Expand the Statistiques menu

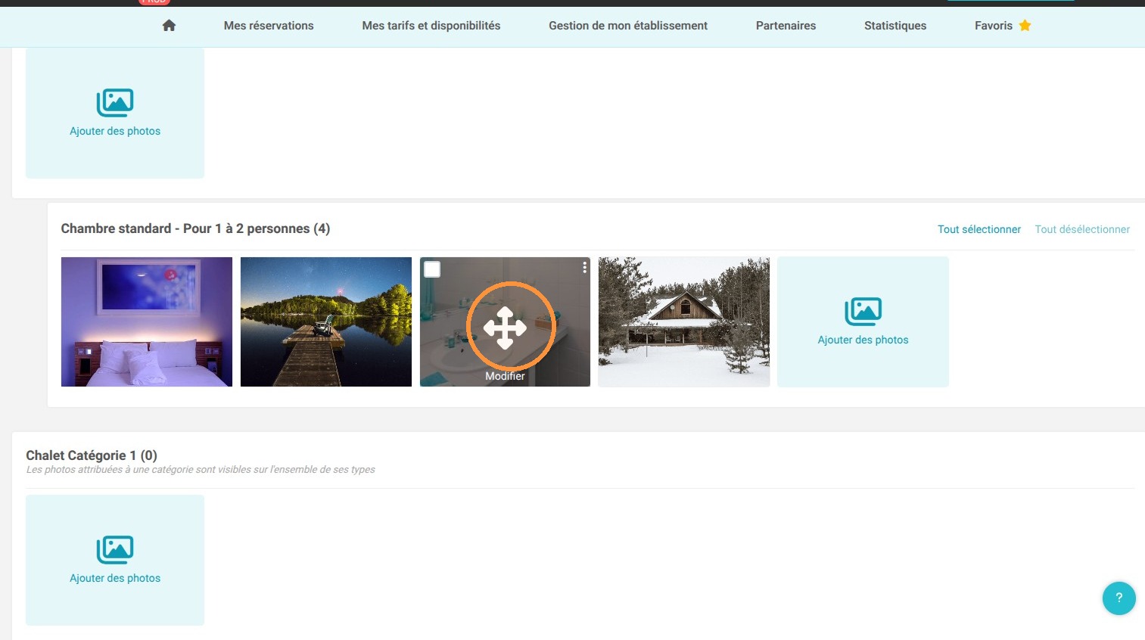[895, 26]
